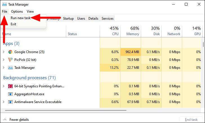This screenshot has height=123, width=205.
Task: Select the PicPick (32 bit) row name
Action: click(x=25, y=60)
